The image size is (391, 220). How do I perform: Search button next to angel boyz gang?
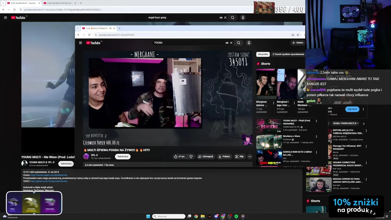pos(232,17)
